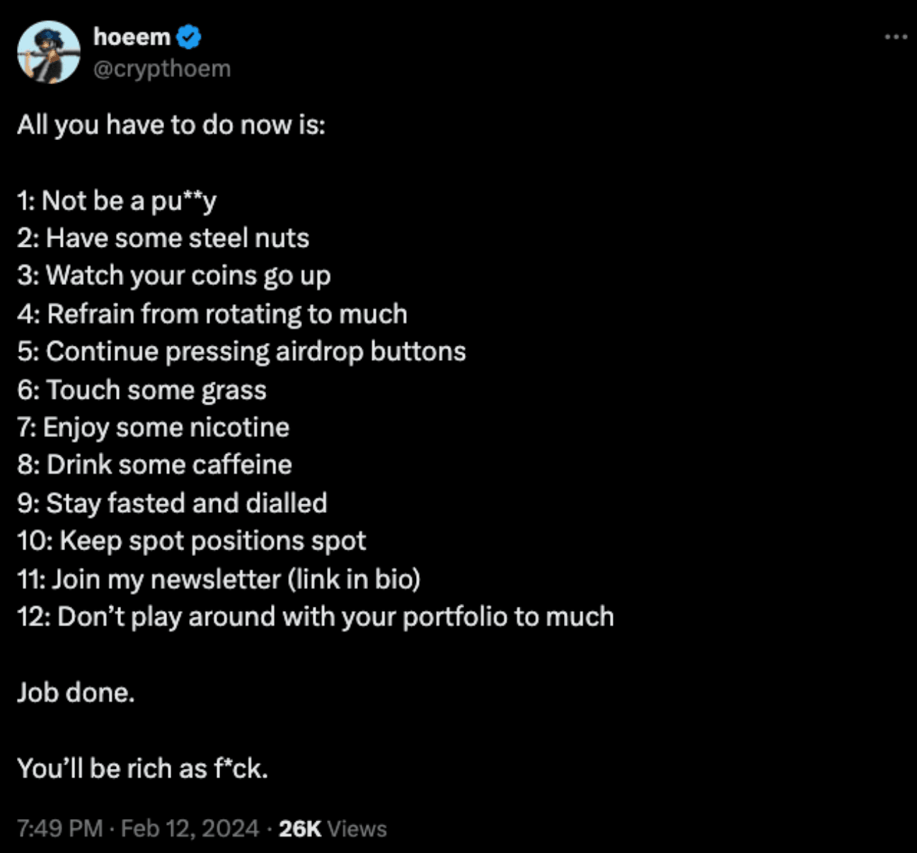Viewport: 917px width, 853px height.
Task: Click the "Continue pressing airdrop buttons" line
Action: (241, 352)
